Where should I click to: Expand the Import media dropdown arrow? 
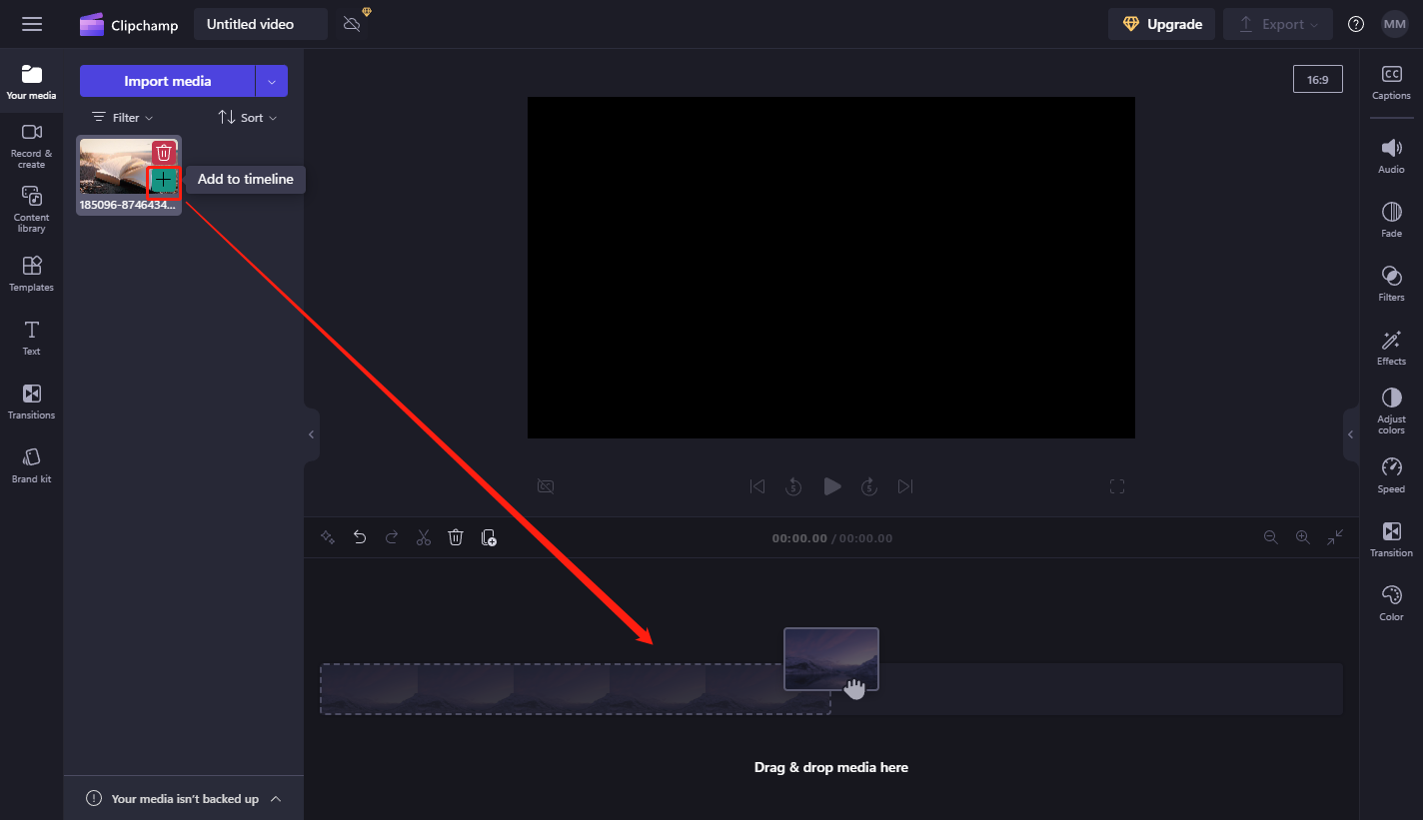[x=272, y=81]
